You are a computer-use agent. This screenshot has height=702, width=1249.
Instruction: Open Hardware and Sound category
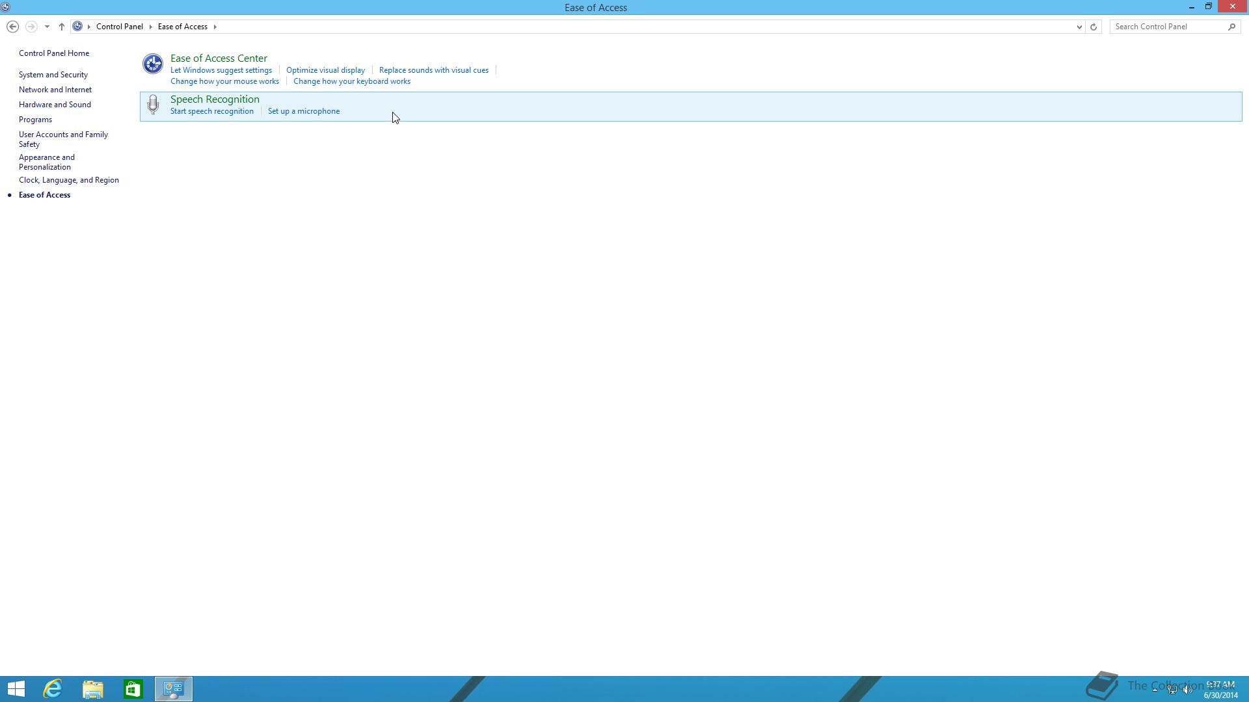coord(55,105)
